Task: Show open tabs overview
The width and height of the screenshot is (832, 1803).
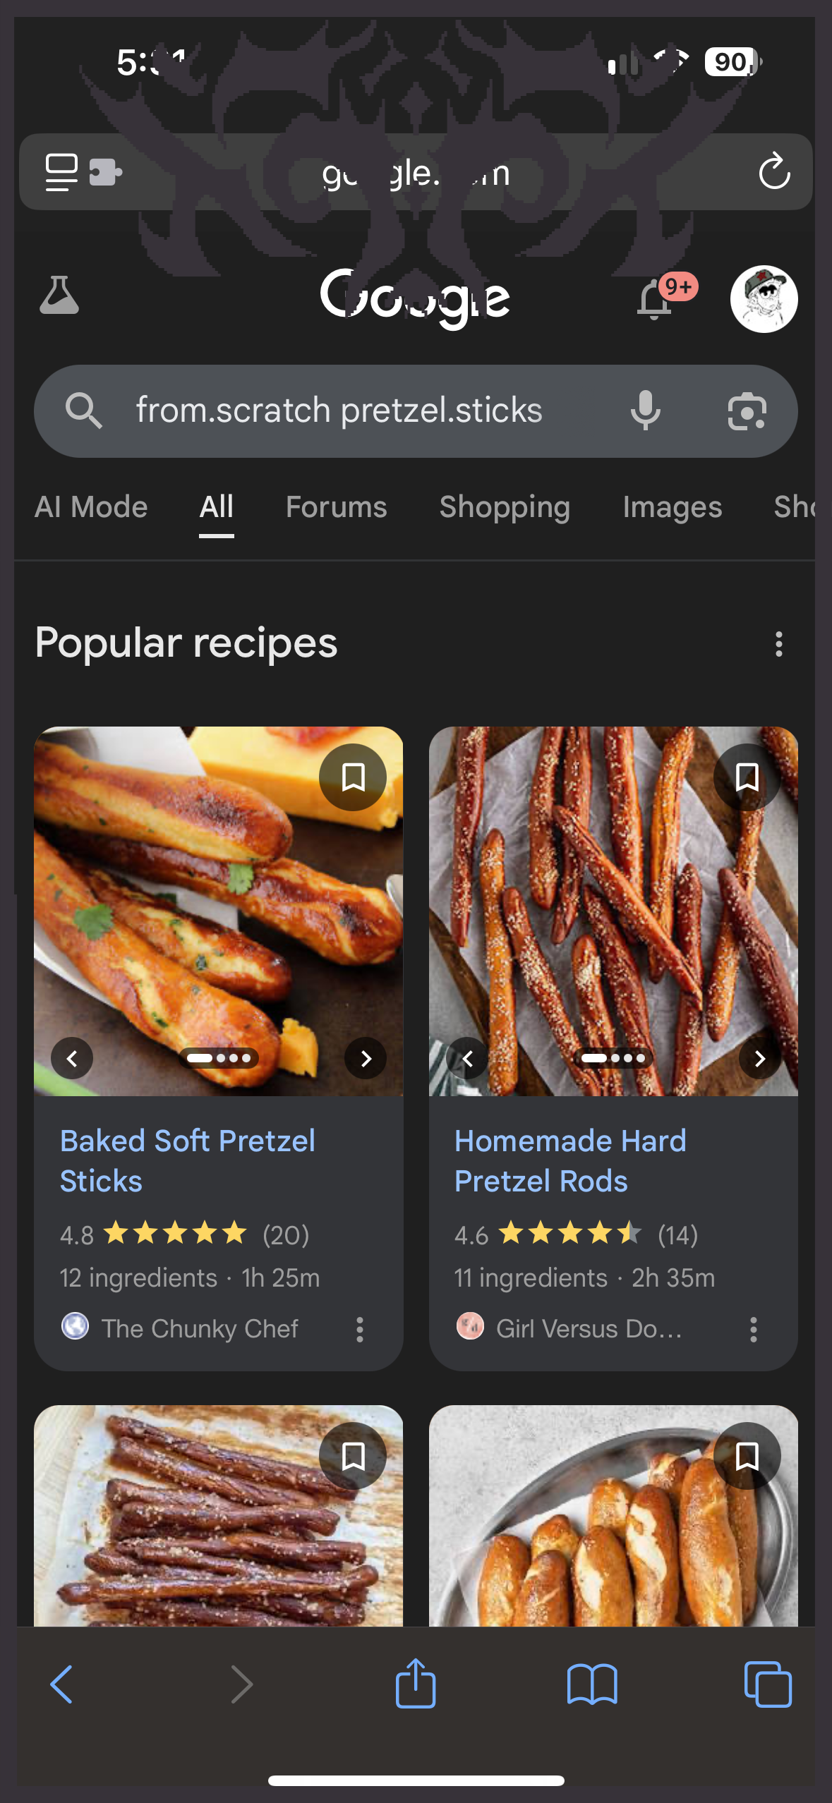Action: point(768,1684)
